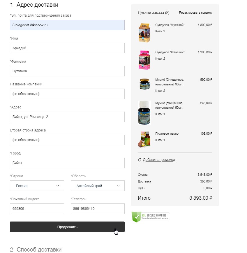Expand the Область region dropdown
Viewport: 247px width, 253px height.
[x=98, y=186]
